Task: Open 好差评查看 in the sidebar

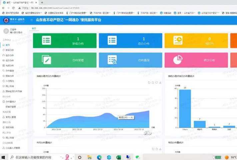Action: (x=11, y=107)
